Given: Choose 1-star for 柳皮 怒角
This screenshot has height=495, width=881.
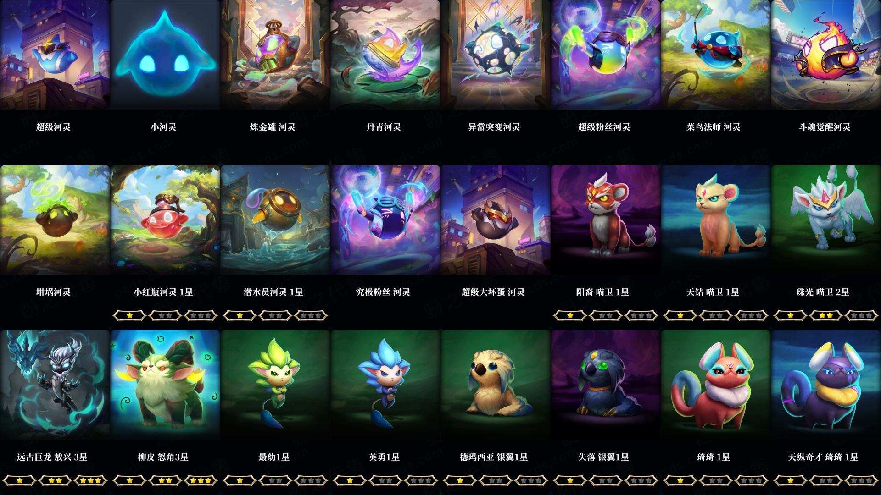Looking at the screenshot, I should (129, 480).
